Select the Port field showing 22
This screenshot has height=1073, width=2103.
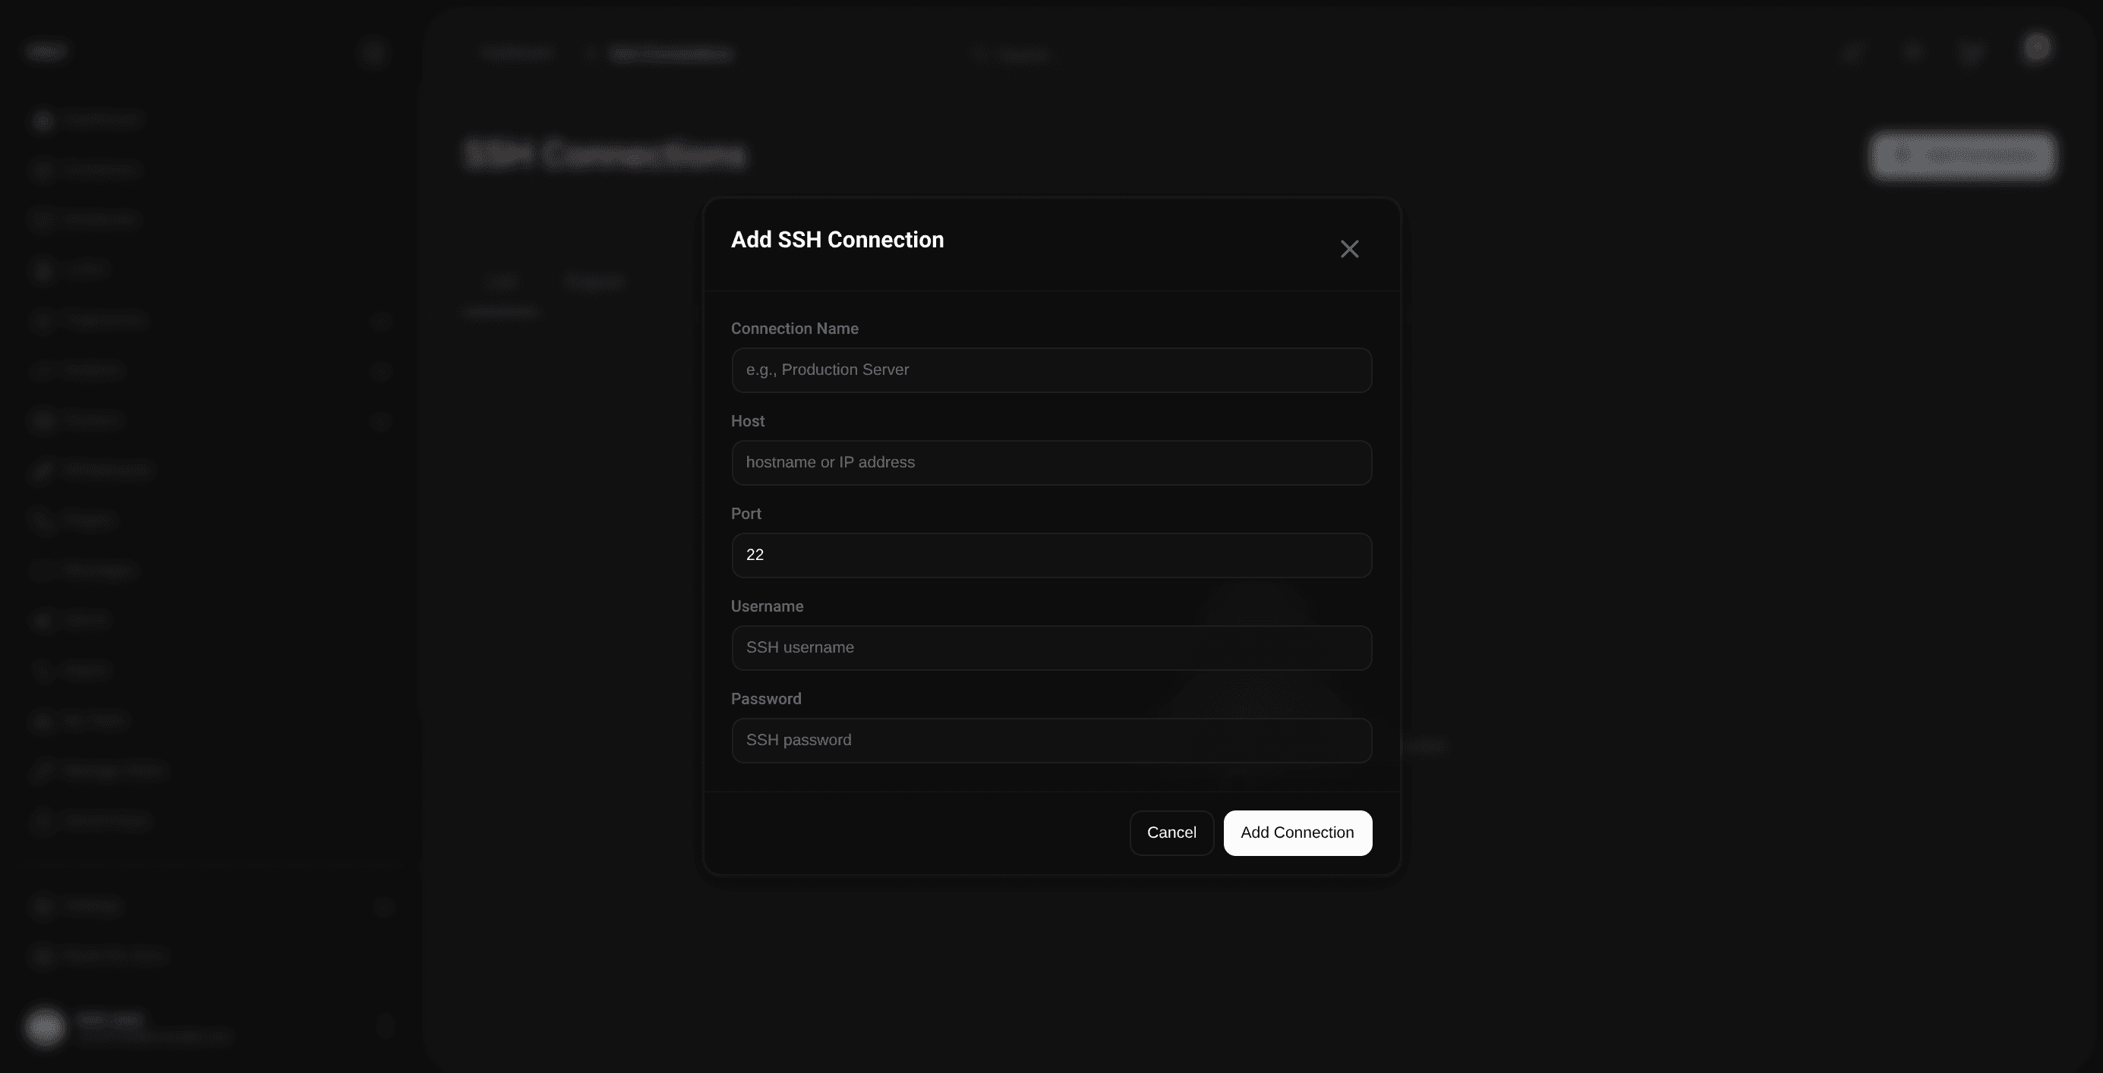(x=1051, y=555)
